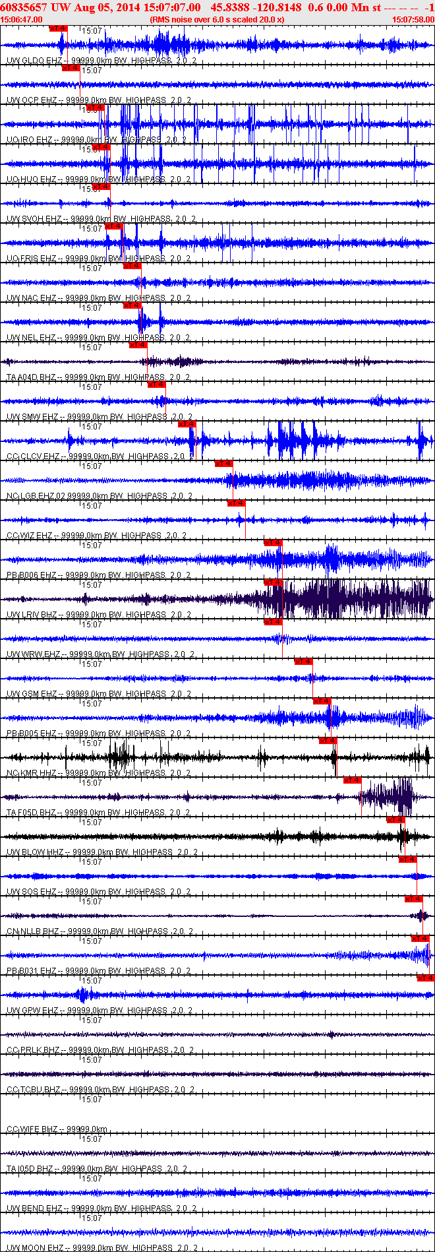Click the red pick marker on NLLB trace

coord(415,899)
